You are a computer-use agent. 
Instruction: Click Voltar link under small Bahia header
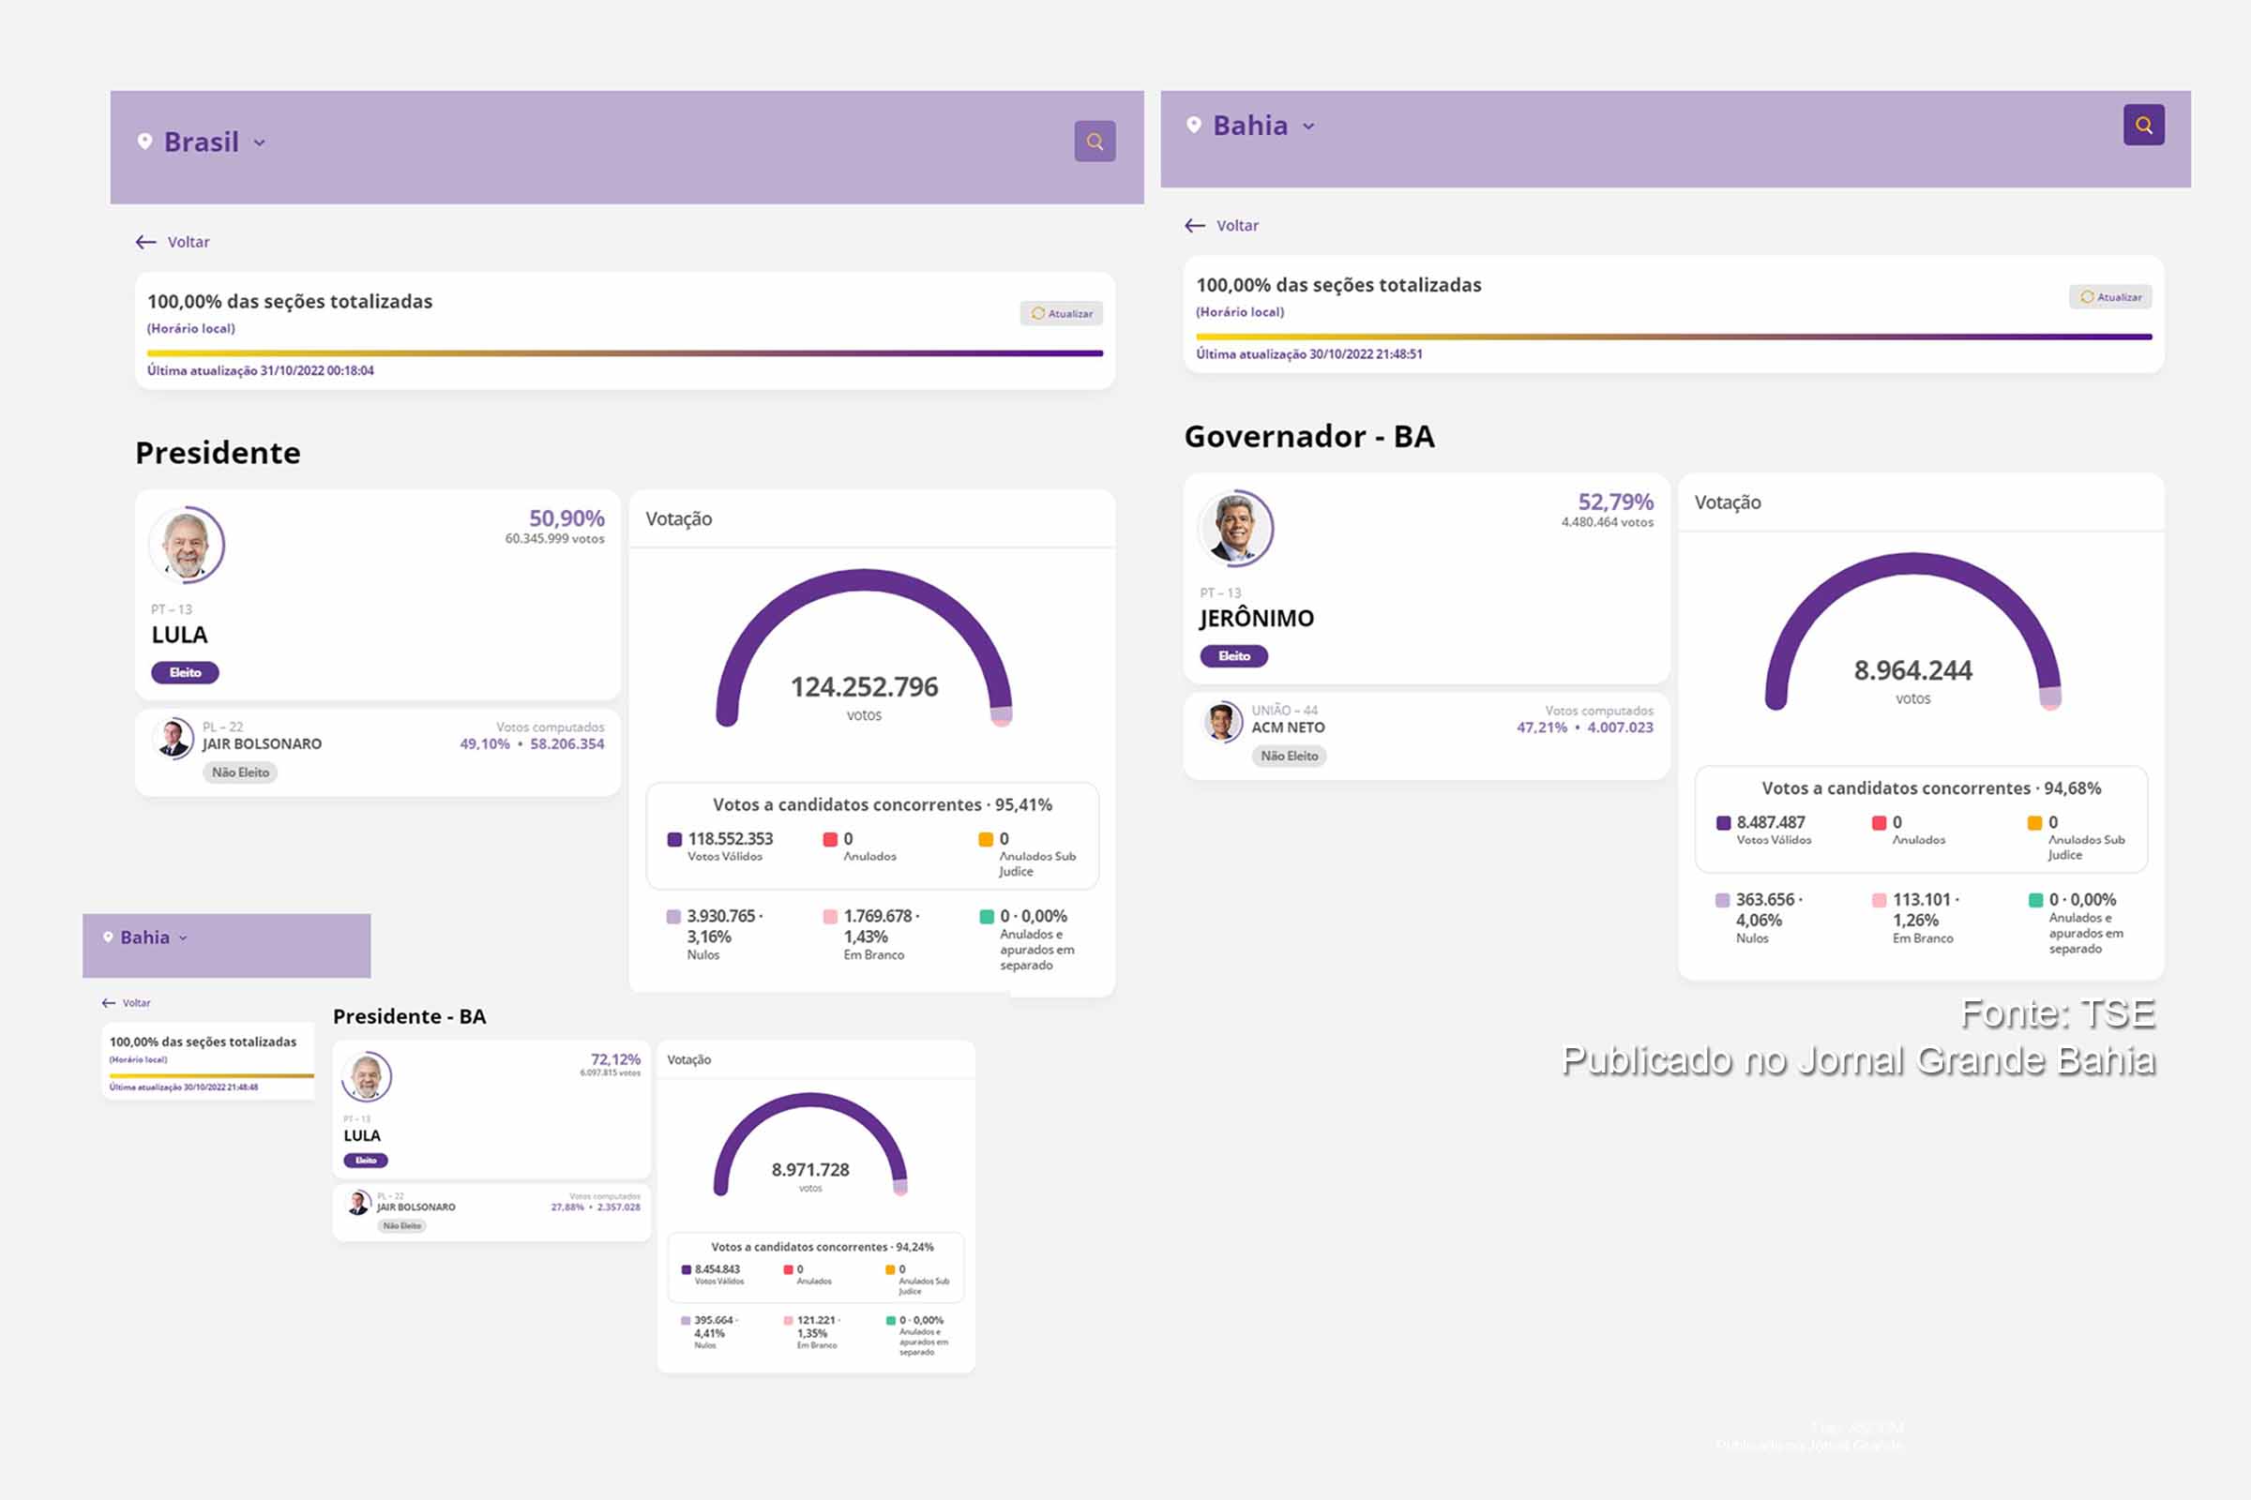click(x=135, y=1002)
